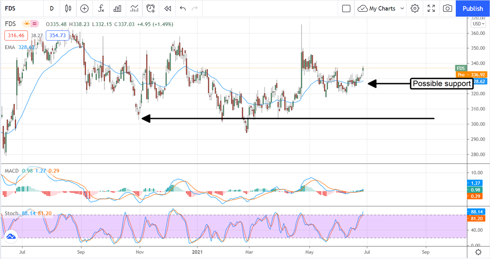
Task: Toggle the pink data-mode badge beside FDS
Action: pyautogui.click(x=35, y=24)
